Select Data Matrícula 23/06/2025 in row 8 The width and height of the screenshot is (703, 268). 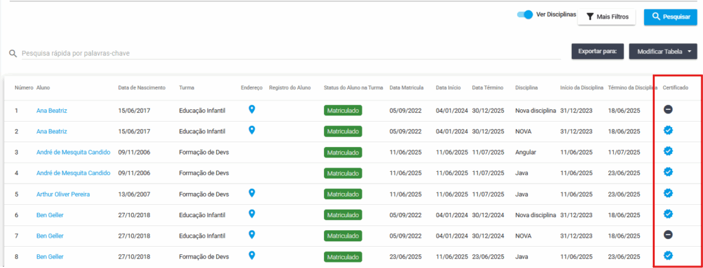pos(405,257)
